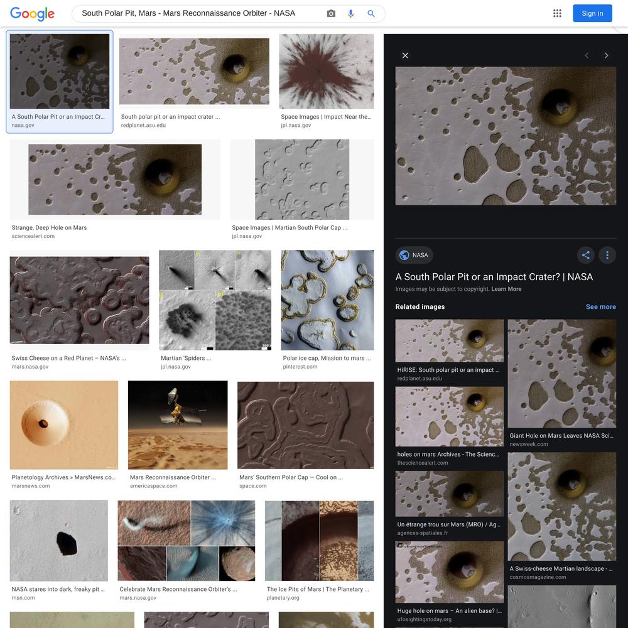
Task: Click the space.com source text
Action: 252,486
